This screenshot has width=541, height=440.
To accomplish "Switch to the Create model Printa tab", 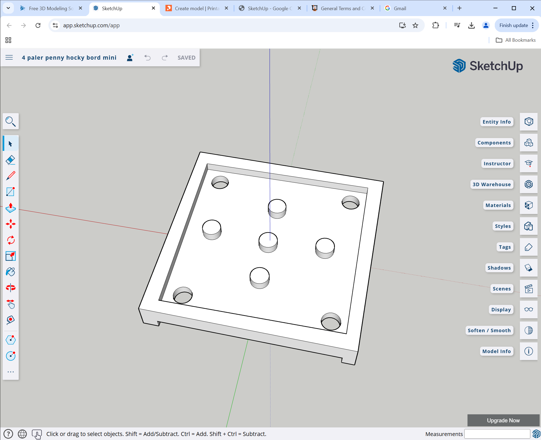I will pyautogui.click(x=197, y=8).
